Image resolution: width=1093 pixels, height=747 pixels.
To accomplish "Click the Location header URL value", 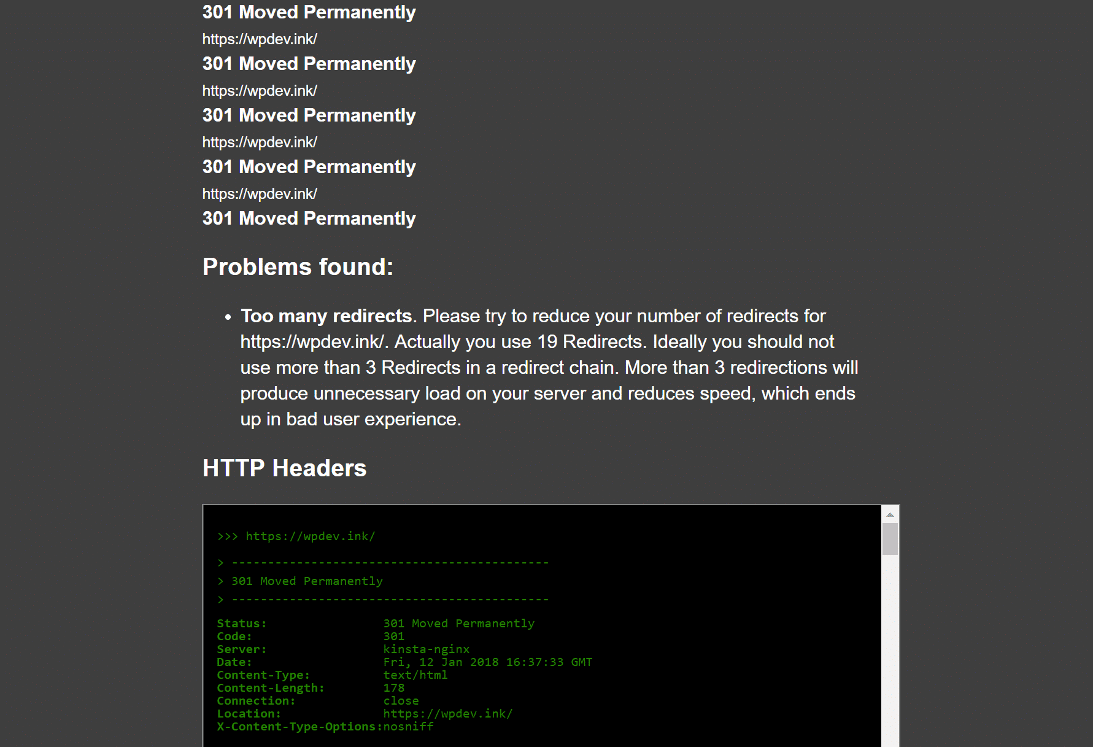I will [447, 714].
